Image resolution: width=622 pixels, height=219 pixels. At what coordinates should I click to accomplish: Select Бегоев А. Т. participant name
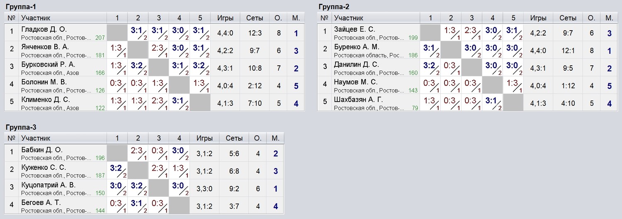(41, 202)
